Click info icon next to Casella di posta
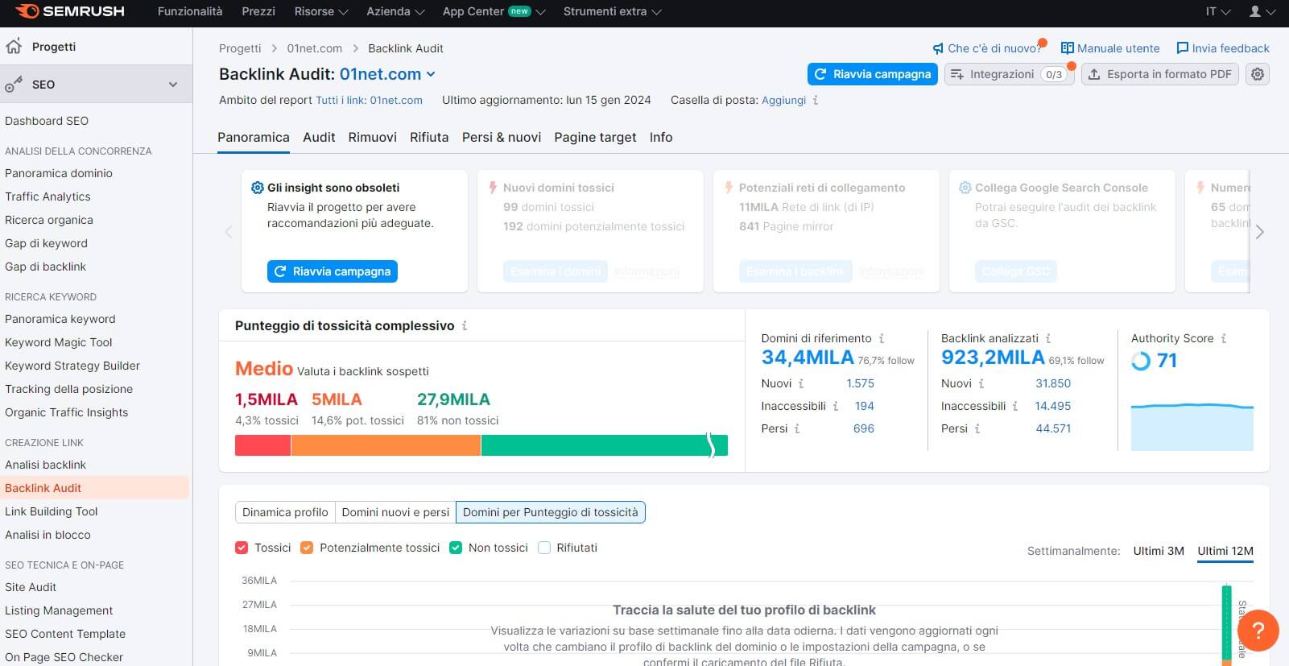1289x666 pixels. pyautogui.click(x=816, y=101)
